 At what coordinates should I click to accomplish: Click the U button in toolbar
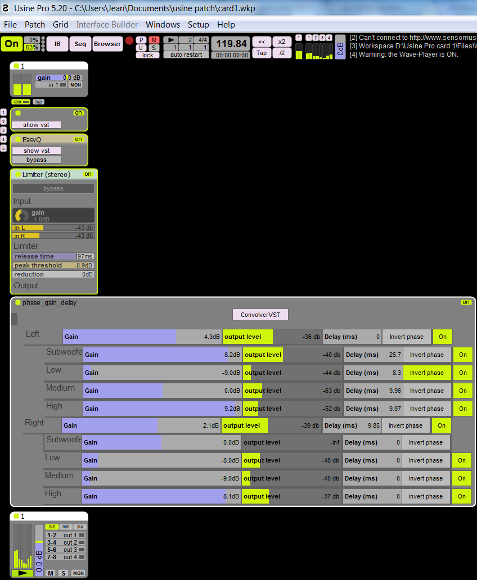(x=141, y=48)
